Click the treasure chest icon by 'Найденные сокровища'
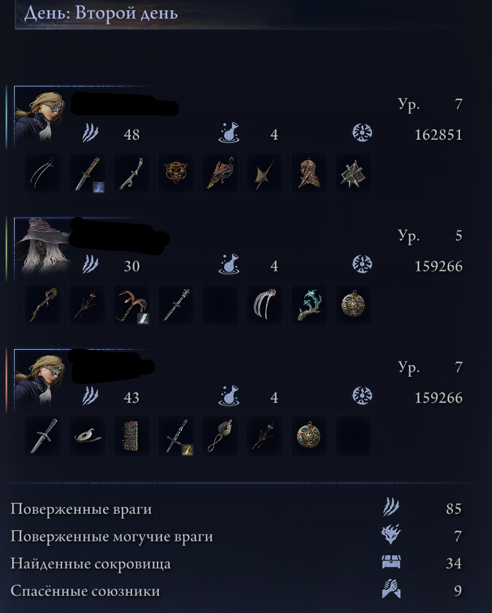This screenshot has width=492, height=613. pos(391,562)
